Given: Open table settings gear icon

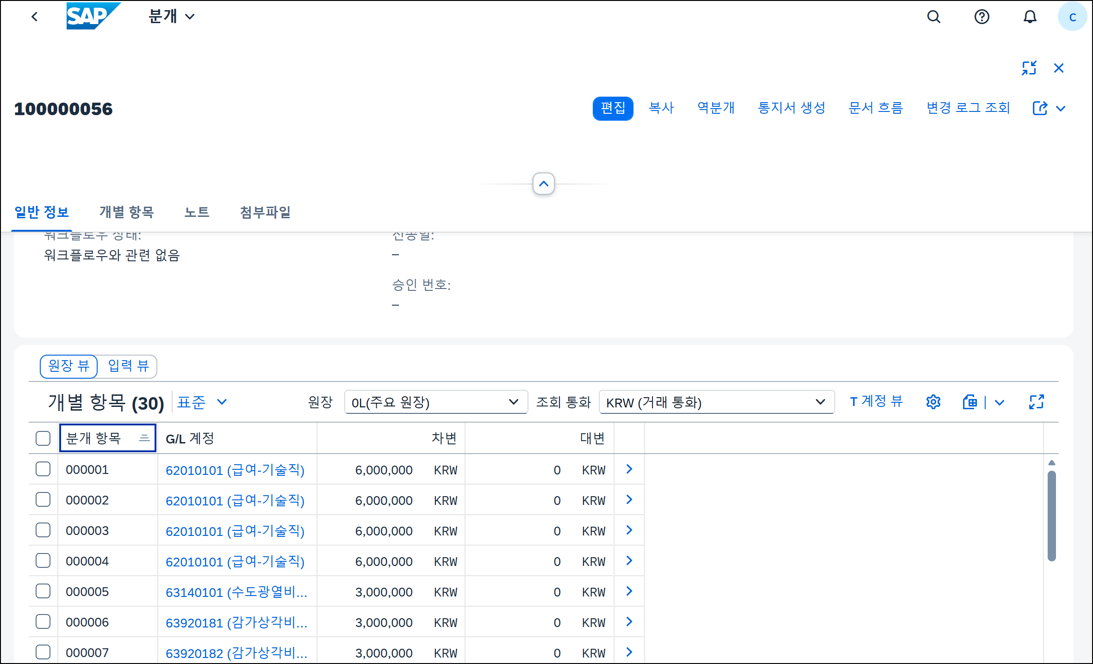Looking at the screenshot, I should (933, 402).
